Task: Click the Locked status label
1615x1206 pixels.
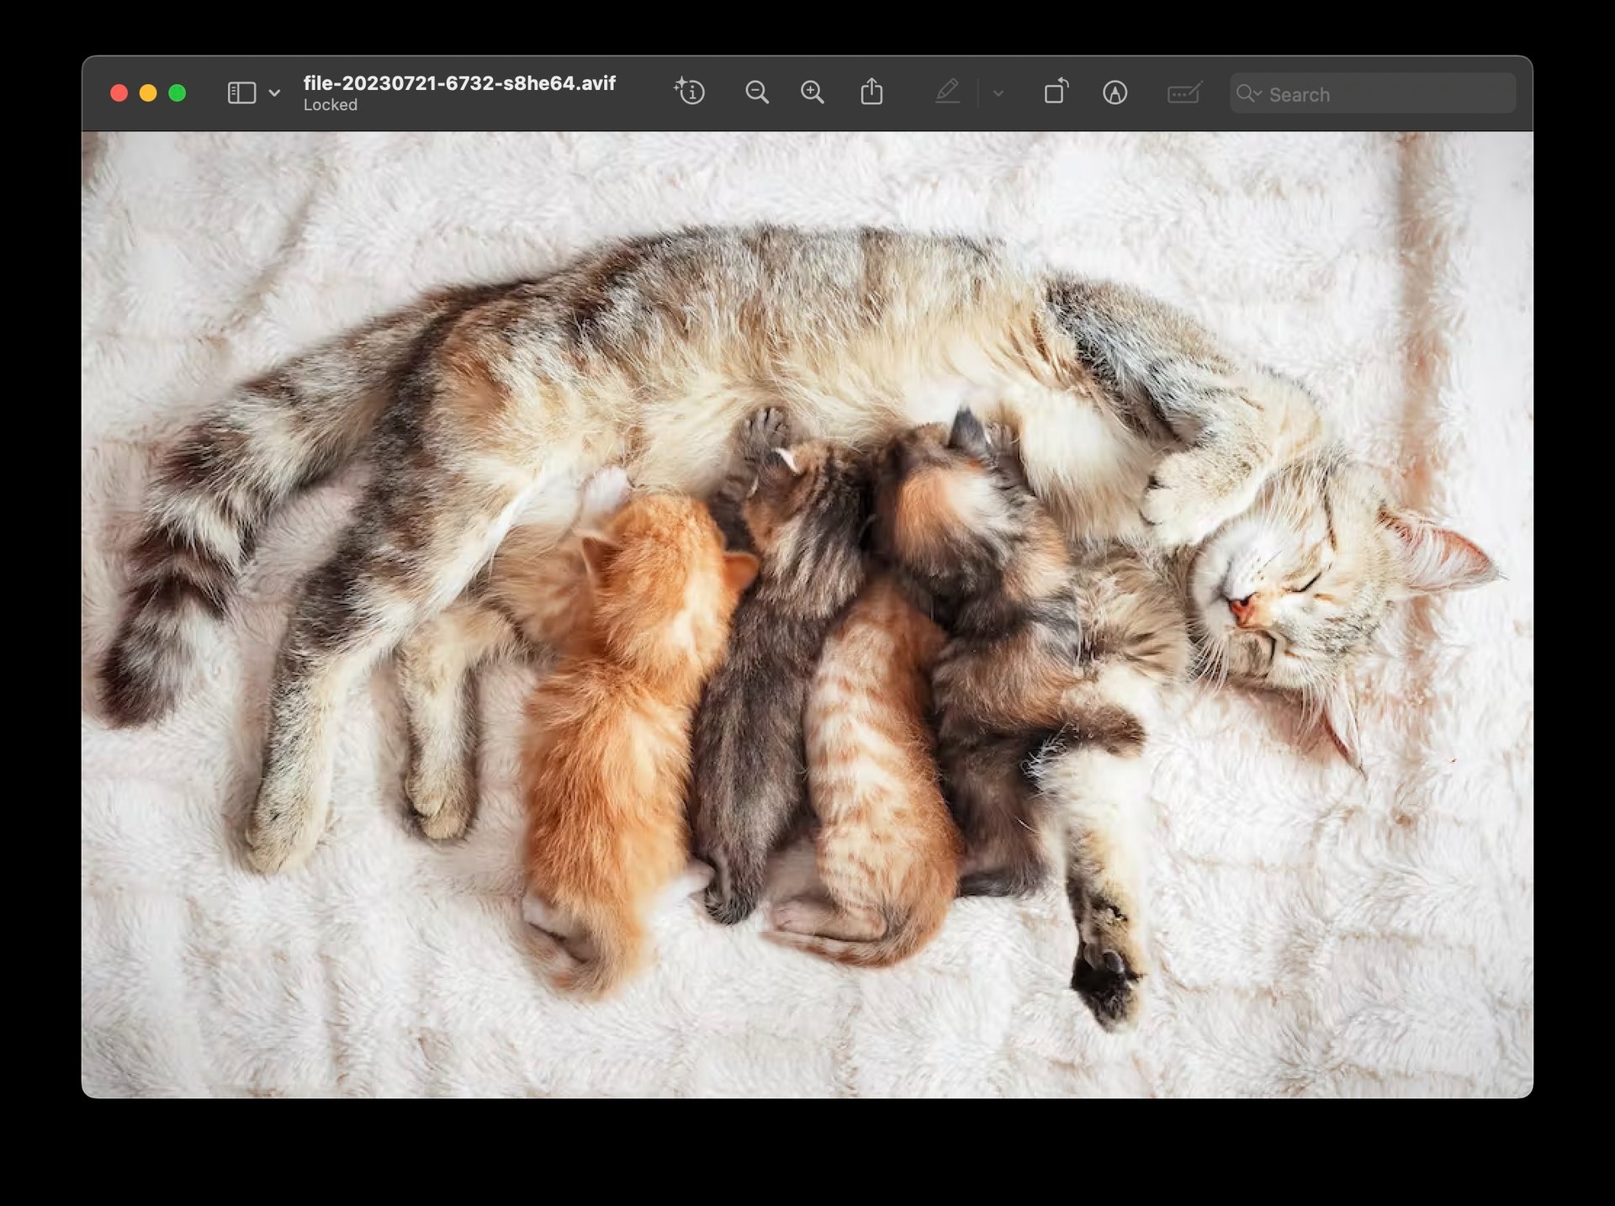Action: pyautogui.click(x=331, y=105)
